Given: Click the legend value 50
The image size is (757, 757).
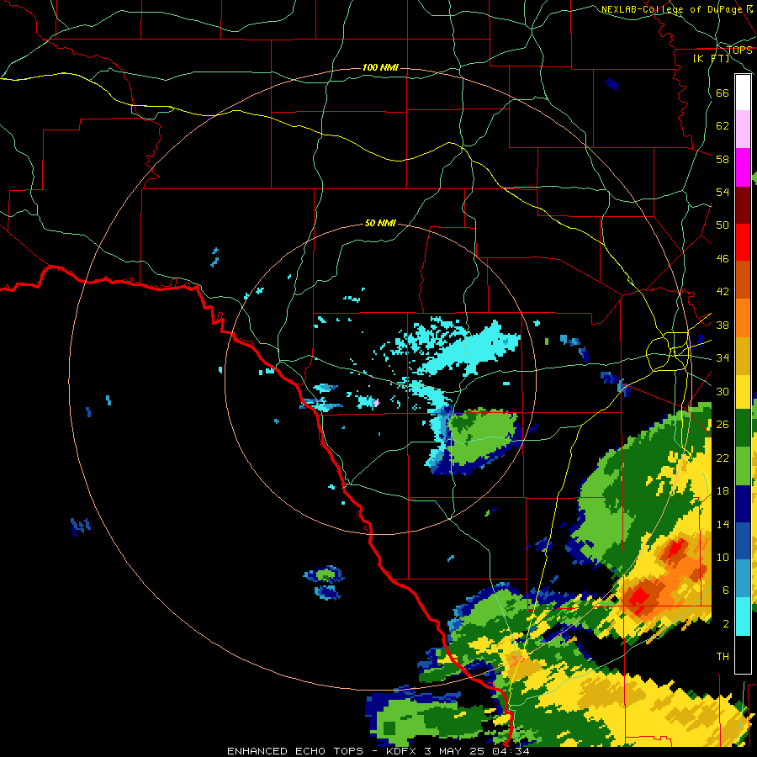Looking at the screenshot, I should pyautogui.click(x=723, y=225).
